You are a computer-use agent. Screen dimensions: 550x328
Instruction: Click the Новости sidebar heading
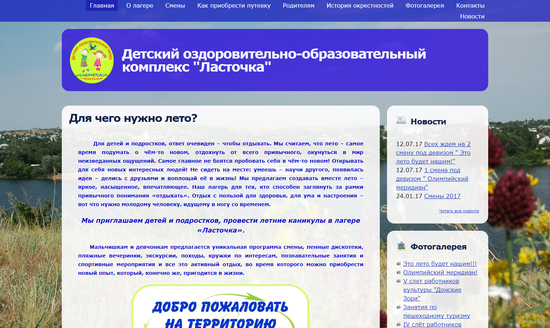tap(428, 122)
